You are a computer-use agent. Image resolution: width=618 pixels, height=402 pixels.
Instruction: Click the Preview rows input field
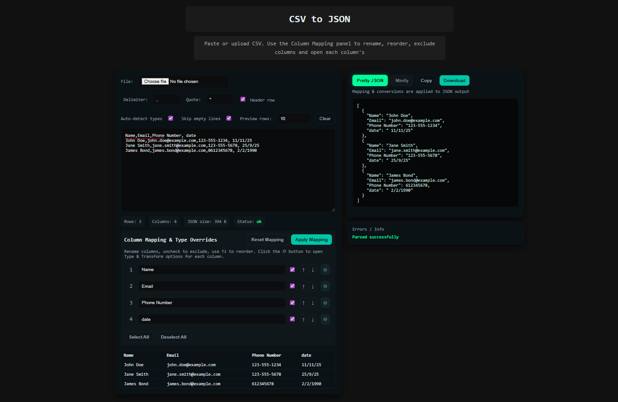294,118
